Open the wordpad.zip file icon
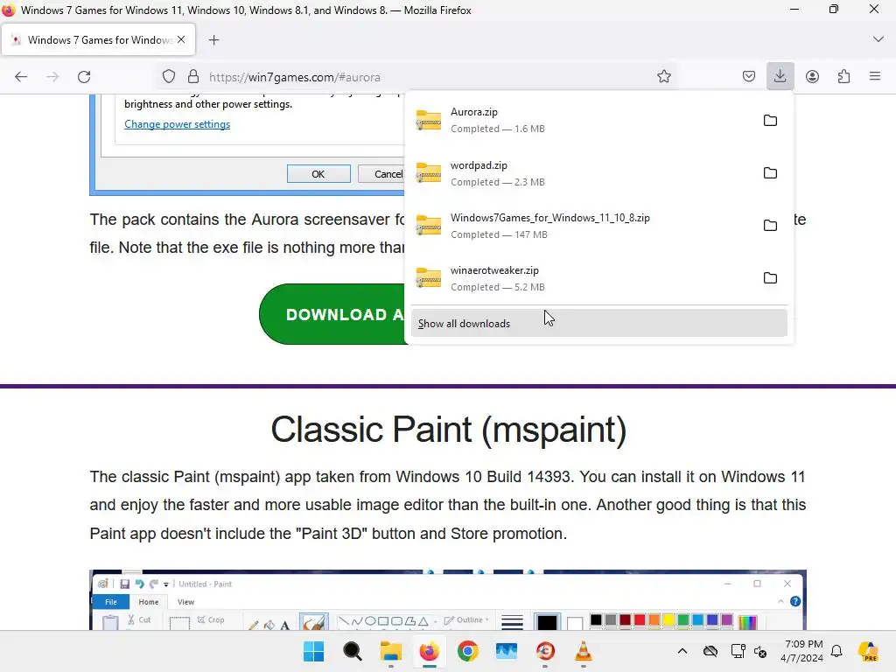This screenshot has width=896, height=672. (429, 172)
